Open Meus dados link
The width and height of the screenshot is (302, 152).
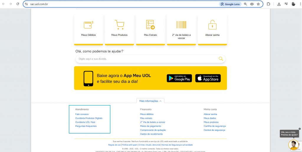click(210, 118)
